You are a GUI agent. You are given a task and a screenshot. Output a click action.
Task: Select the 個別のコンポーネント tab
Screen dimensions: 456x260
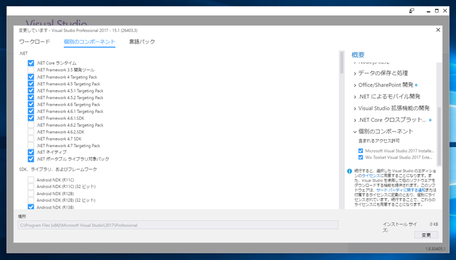[89, 41]
